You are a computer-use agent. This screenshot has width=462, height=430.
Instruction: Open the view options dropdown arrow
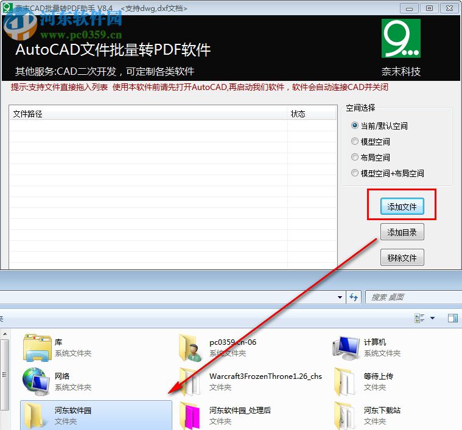coord(432,318)
